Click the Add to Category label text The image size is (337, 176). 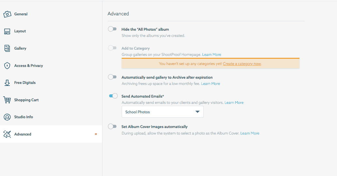[x=136, y=48]
